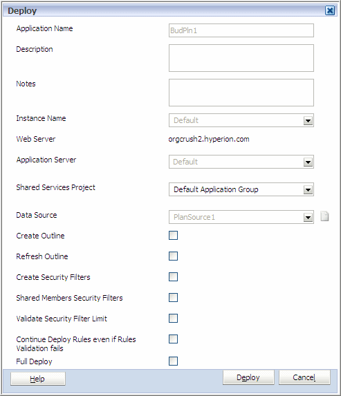Toggle Shared Members Security Filters checkbox
The width and height of the screenshot is (341, 396).
pyautogui.click(x=173, y=297)
